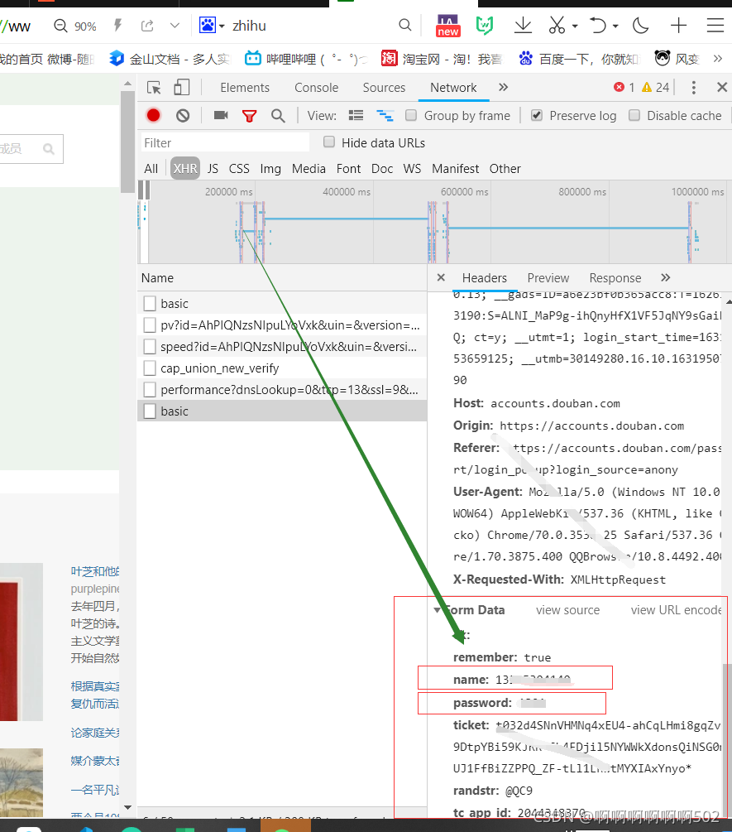The image size is (732, 832).
Task: Clear the network log icon
Action: pos(183,116)
